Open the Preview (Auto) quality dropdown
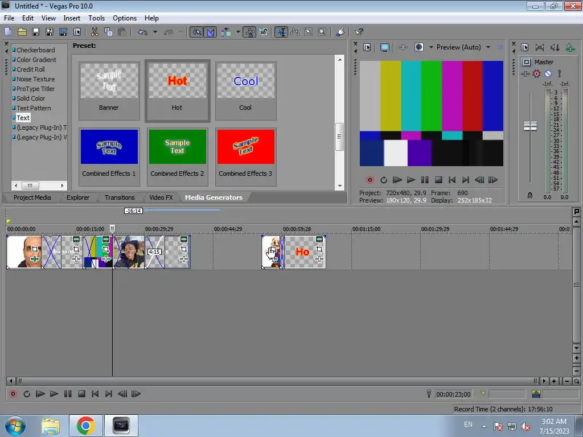 coord(488,47)
